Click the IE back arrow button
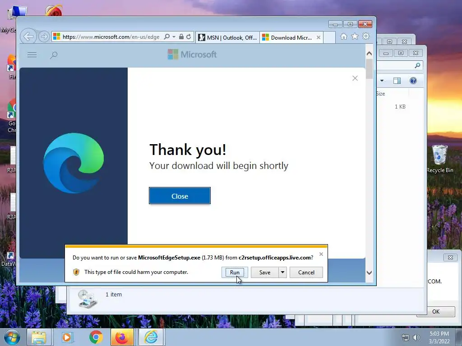Screen dimensions: 462x346 click(x=28, y=36)
